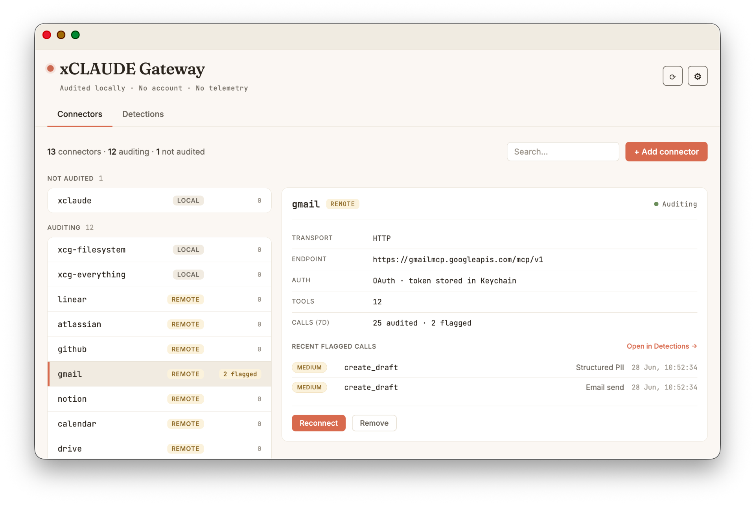755x505 pixels.
Task: Click the '25 audited · 2 flagged' value
Action: [422, 323]
